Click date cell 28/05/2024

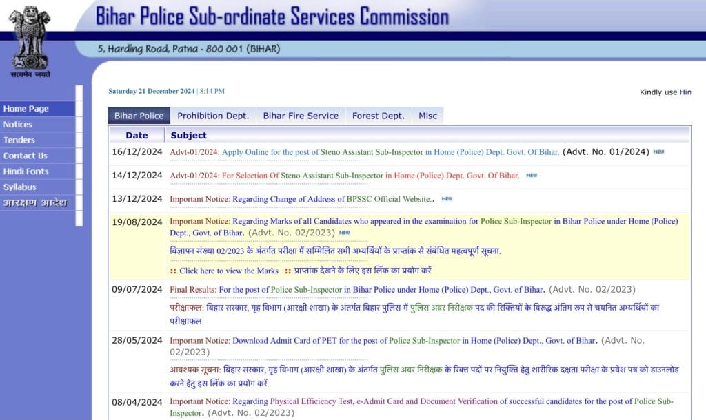coord(137,340)
